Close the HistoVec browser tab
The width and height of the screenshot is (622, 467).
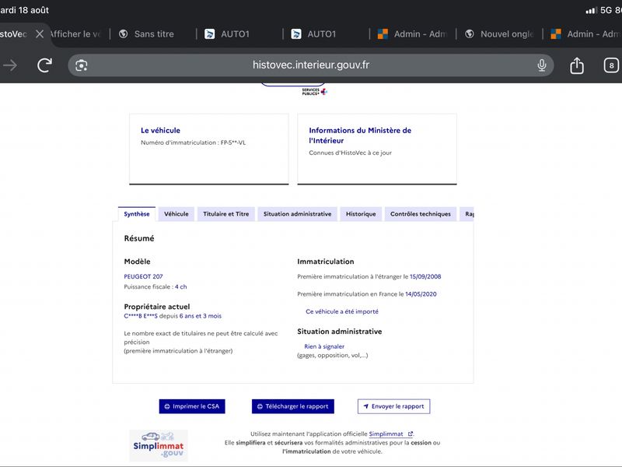[40, 34]
